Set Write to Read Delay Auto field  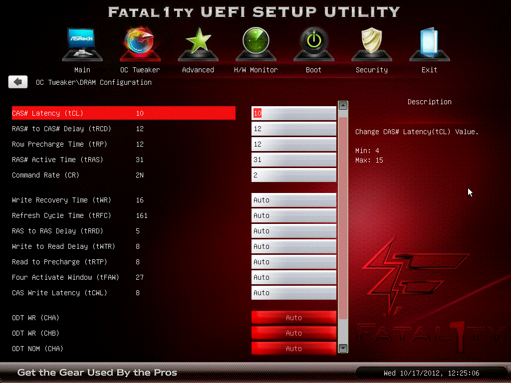(293, 246)
